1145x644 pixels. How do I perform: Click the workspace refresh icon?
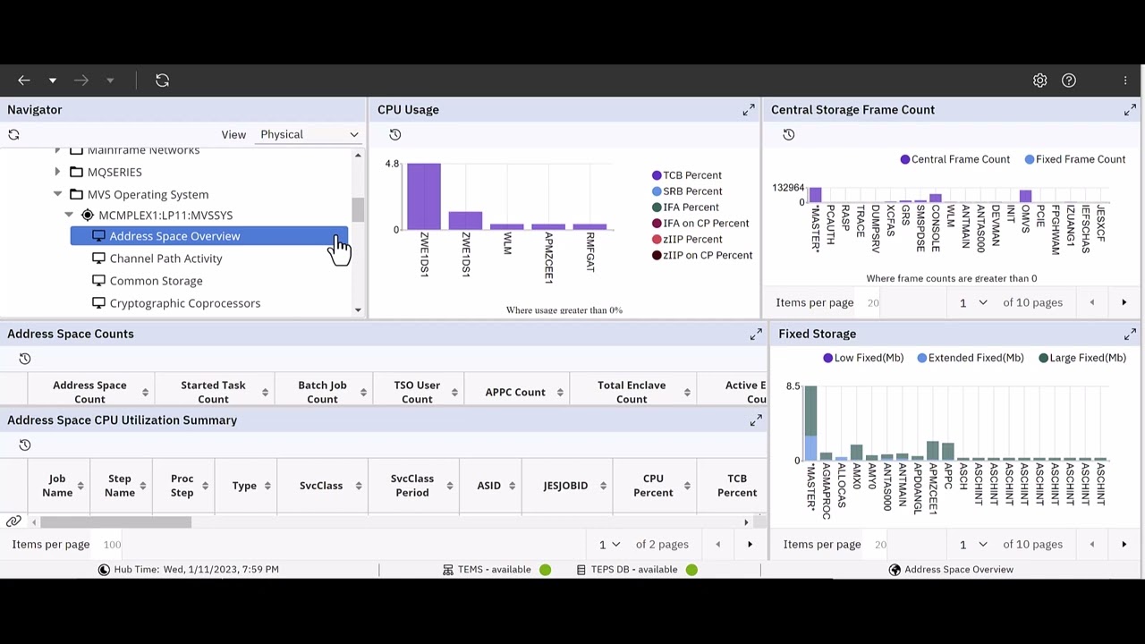click(x=162, y=80)
